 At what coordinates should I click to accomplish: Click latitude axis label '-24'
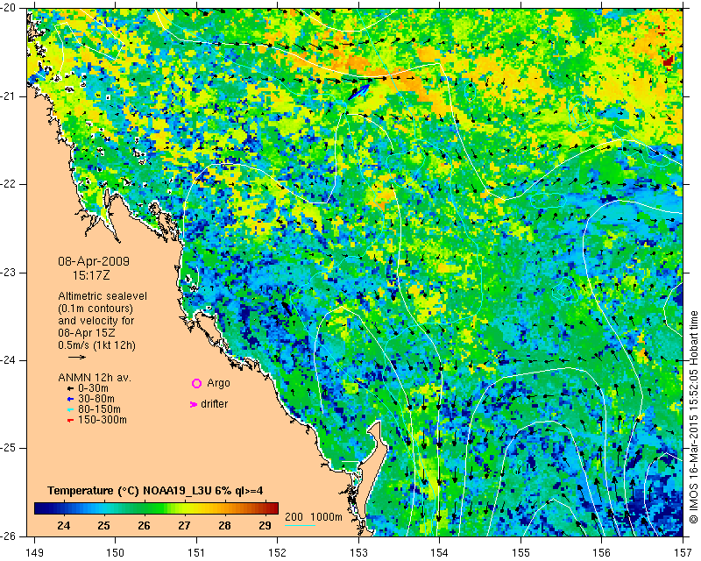click(x=8, y=360)
